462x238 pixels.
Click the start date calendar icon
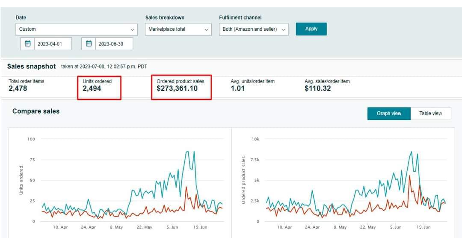tap(28, 44)
